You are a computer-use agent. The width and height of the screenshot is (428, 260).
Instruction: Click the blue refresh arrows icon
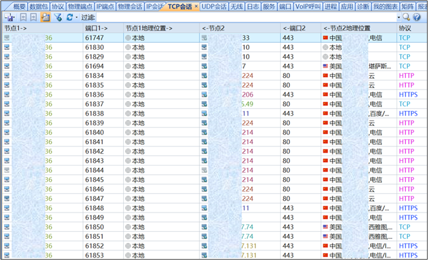coord(69,17)
